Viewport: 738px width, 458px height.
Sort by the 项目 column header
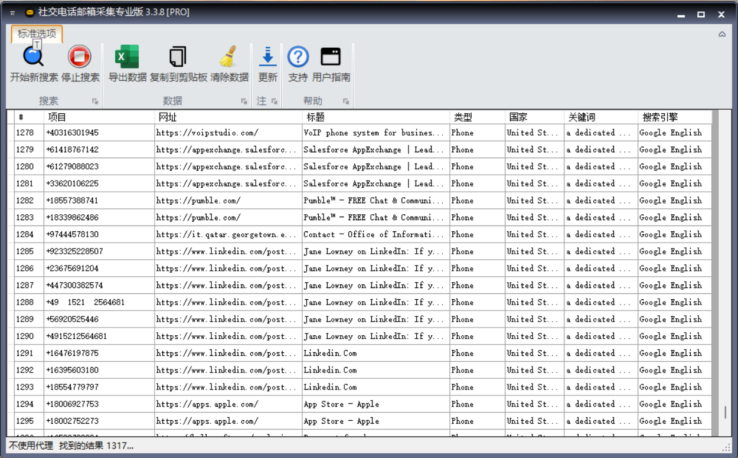pyautogui.click(x=99, y=117)
